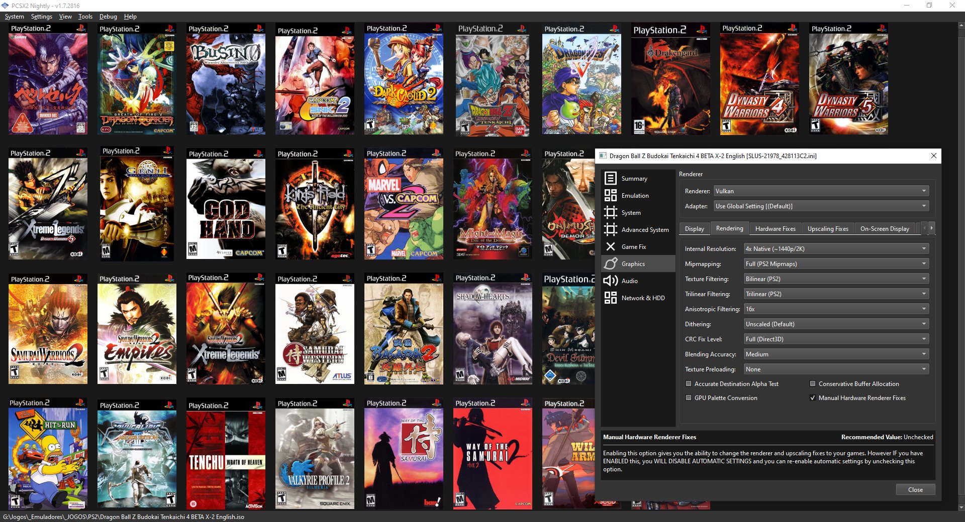Enable Accurate Destination Alpha Test
Image resolution: width=965 pixels, height=522 pixels.
click(x=689, y=383)
